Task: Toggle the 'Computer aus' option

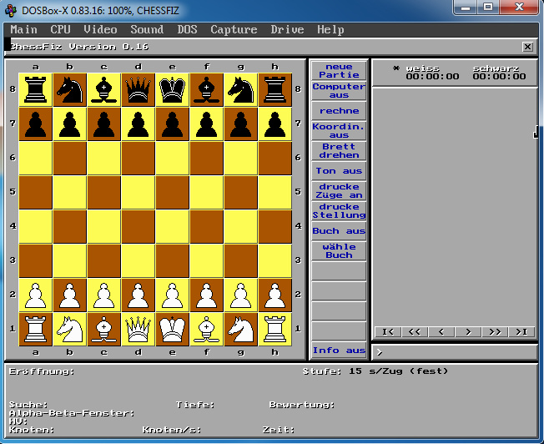Action: pyautogui.click(x=339, y=91)
